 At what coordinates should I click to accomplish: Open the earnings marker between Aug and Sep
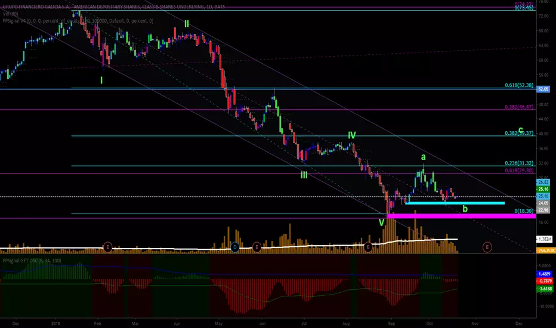point(368,247)
